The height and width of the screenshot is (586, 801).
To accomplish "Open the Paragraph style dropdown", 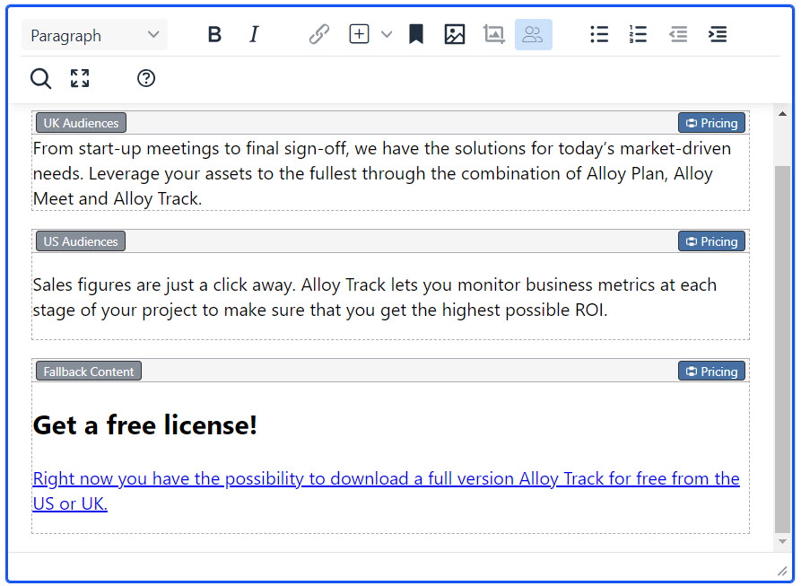I will (x=94, y=35).
